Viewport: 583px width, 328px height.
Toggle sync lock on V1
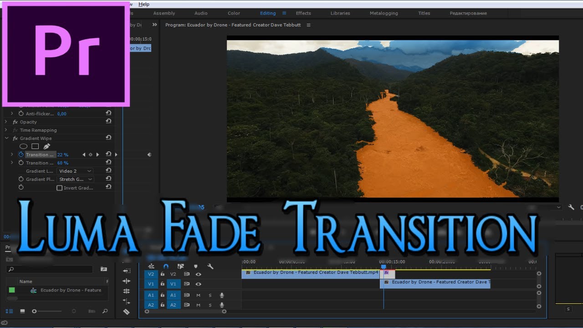click(187, 284)
